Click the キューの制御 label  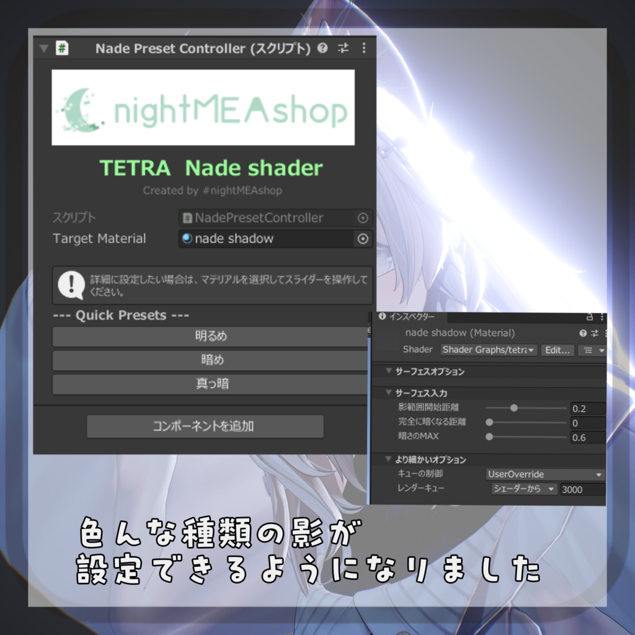[x=420, y=473]
